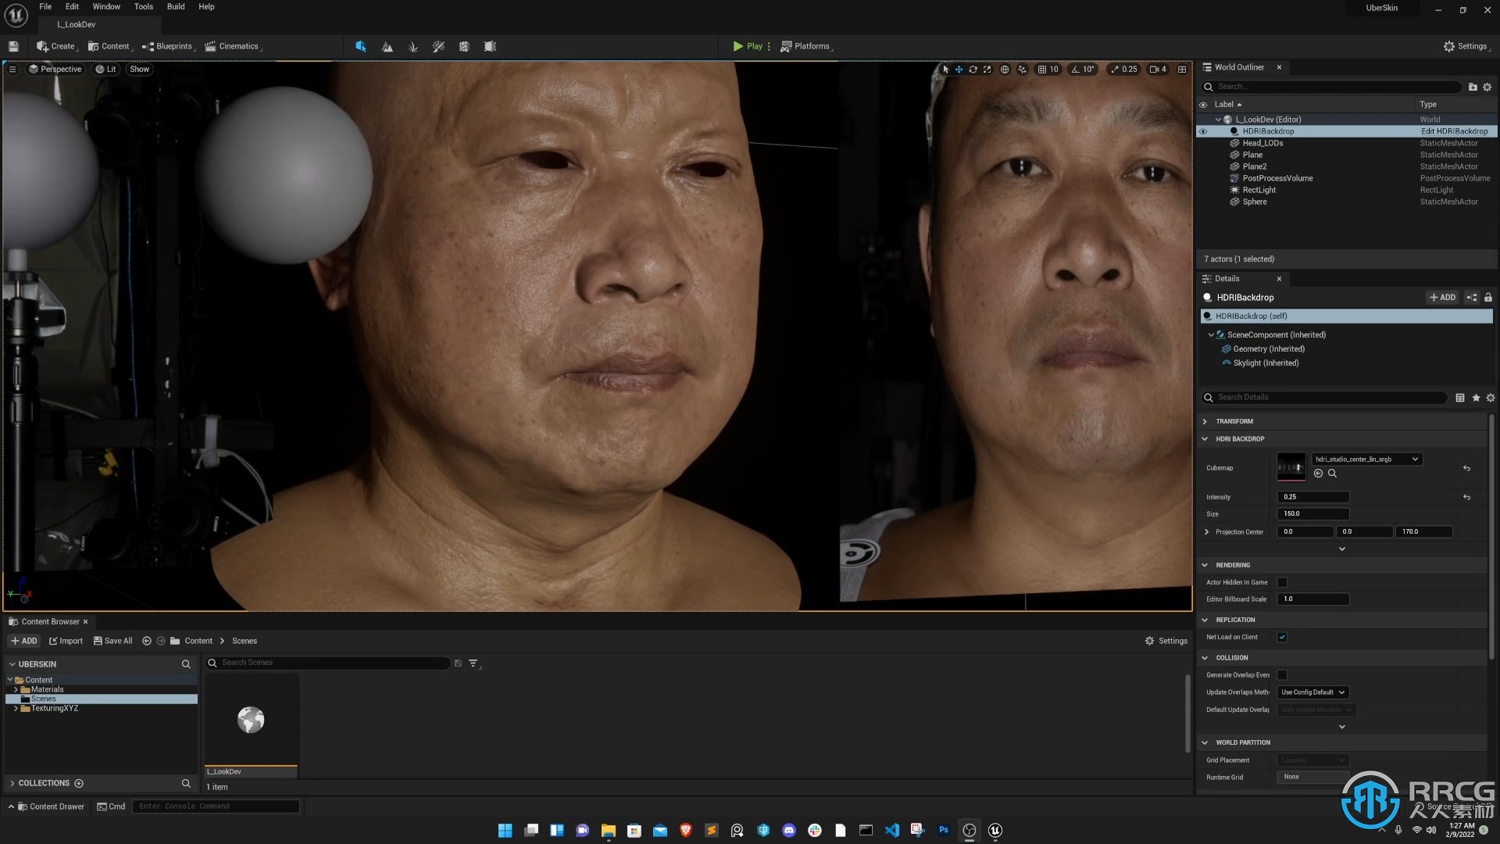This screenshot has height=844, width=1500.
Task: Toggle surface snapping icon in viewport
Action: tap(1022, 70)
